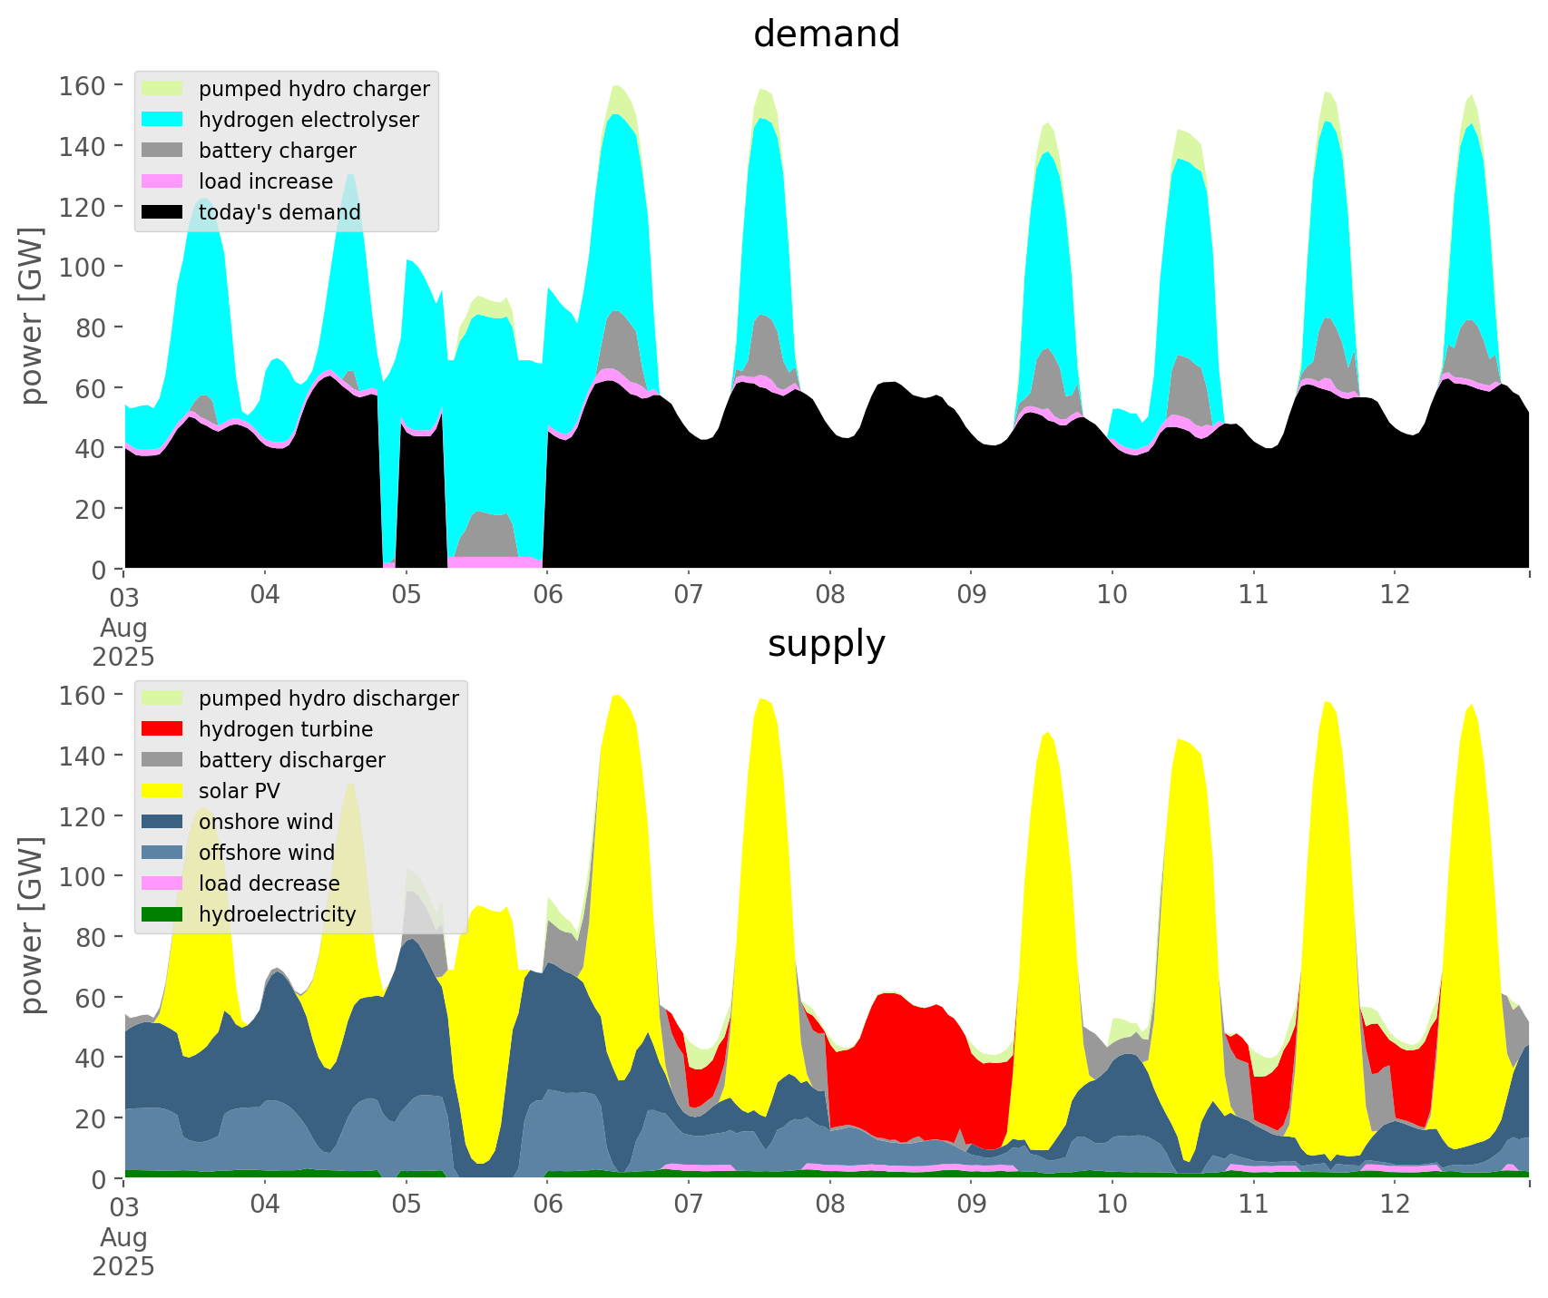Screen dimensions: 1548x1298
Task: Click the supply chart's power [GW] axis label
Action: click(x=32, y=925)
